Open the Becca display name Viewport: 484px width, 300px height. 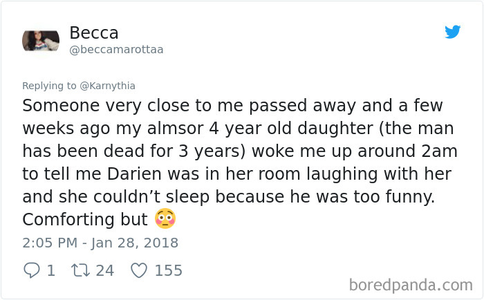pos(94,32)
